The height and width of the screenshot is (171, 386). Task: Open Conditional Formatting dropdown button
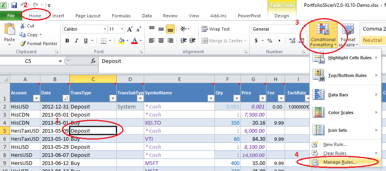tap(323, 35)
